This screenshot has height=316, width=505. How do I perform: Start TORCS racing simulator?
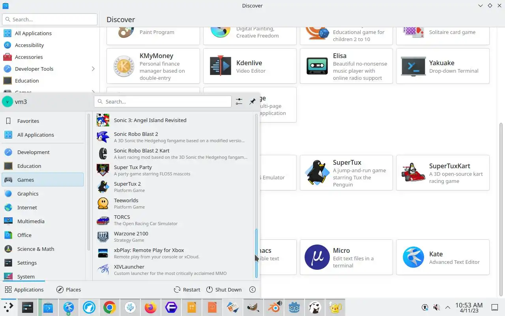click(174, 220)
